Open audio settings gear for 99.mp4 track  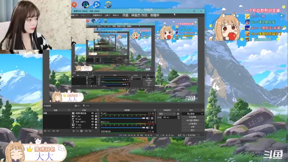[x=152, y=118]
